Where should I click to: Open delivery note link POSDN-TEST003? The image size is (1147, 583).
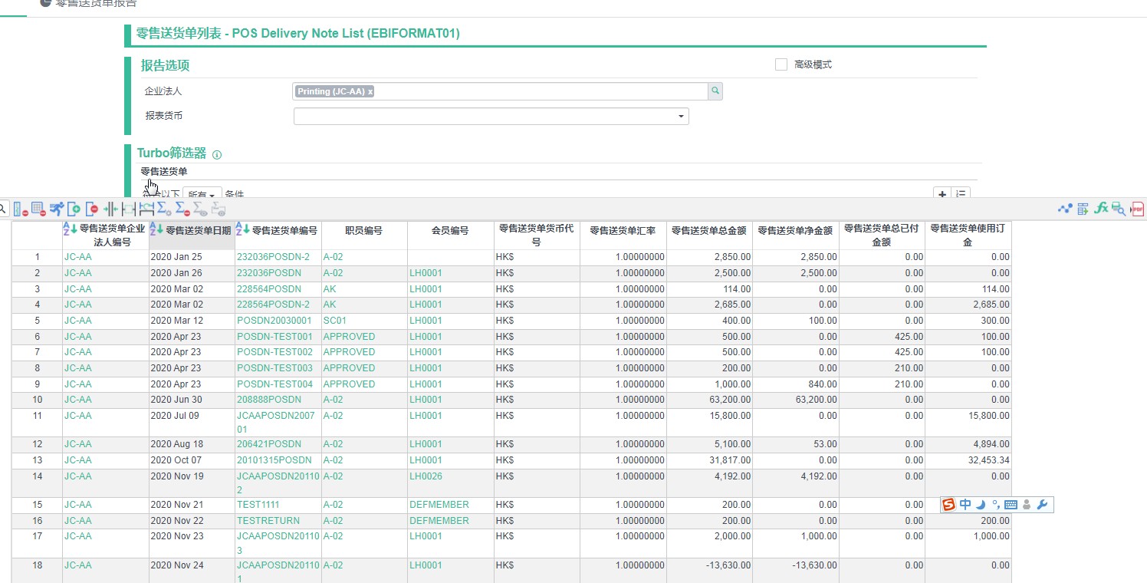pos(274,368)
